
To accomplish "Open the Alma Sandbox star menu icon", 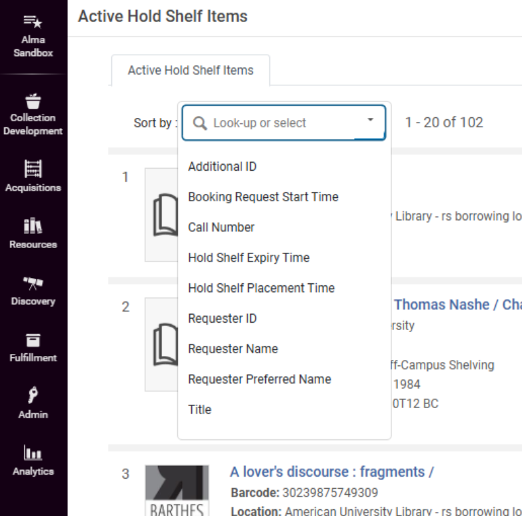I will tap(33, 22).
